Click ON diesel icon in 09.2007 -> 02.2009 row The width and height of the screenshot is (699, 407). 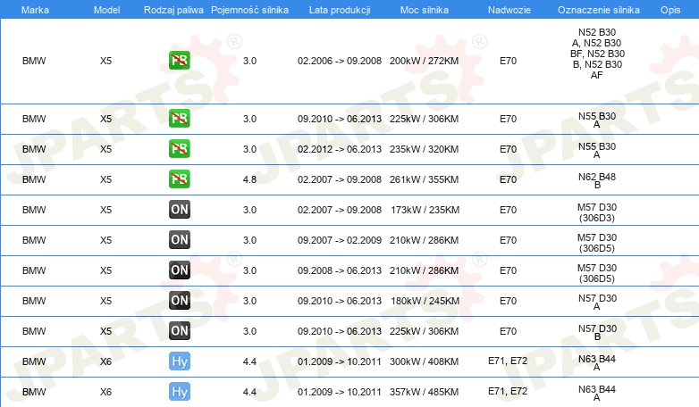click(179, 239)
